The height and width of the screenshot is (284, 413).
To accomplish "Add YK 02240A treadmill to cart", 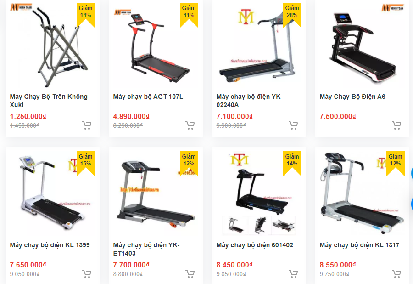I will [293, 125].
